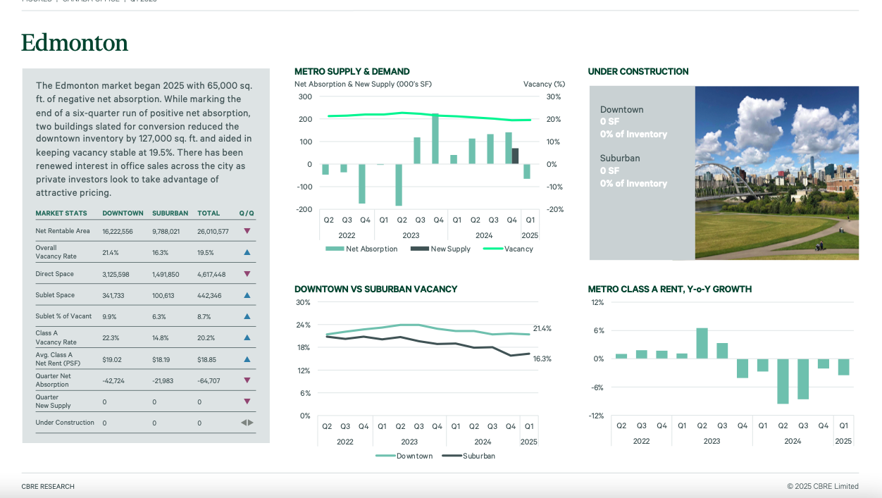Click the Net Absorption legend swatch
This screenshot has width=882, height=498.
335,249
